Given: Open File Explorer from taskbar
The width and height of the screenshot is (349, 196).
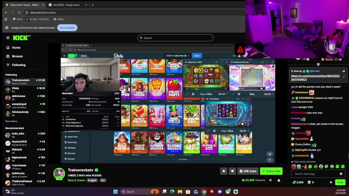Looking at the screenshot, I should (180, 192).
